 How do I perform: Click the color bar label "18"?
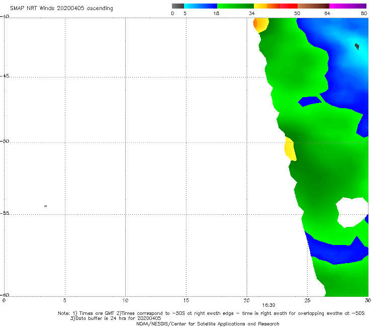216,13
